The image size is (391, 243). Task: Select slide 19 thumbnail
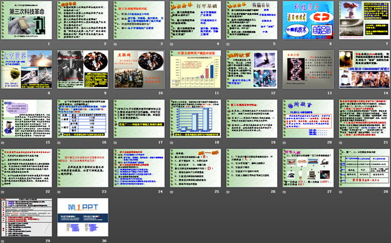[x=252, y=119]
